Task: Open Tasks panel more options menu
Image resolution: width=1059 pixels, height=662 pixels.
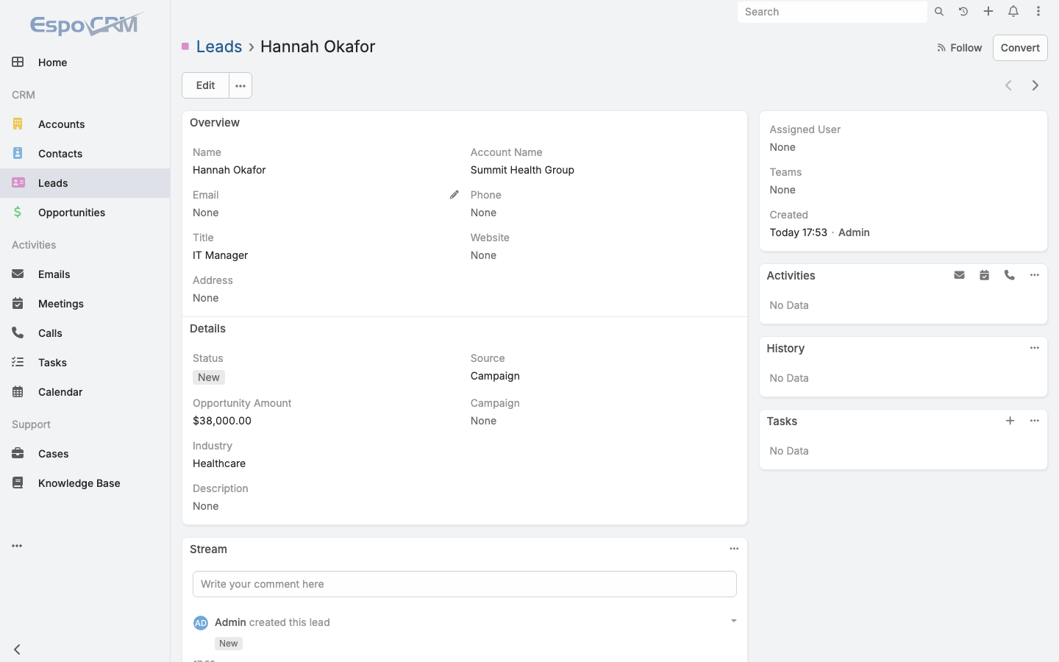Action: point(1035,421)
